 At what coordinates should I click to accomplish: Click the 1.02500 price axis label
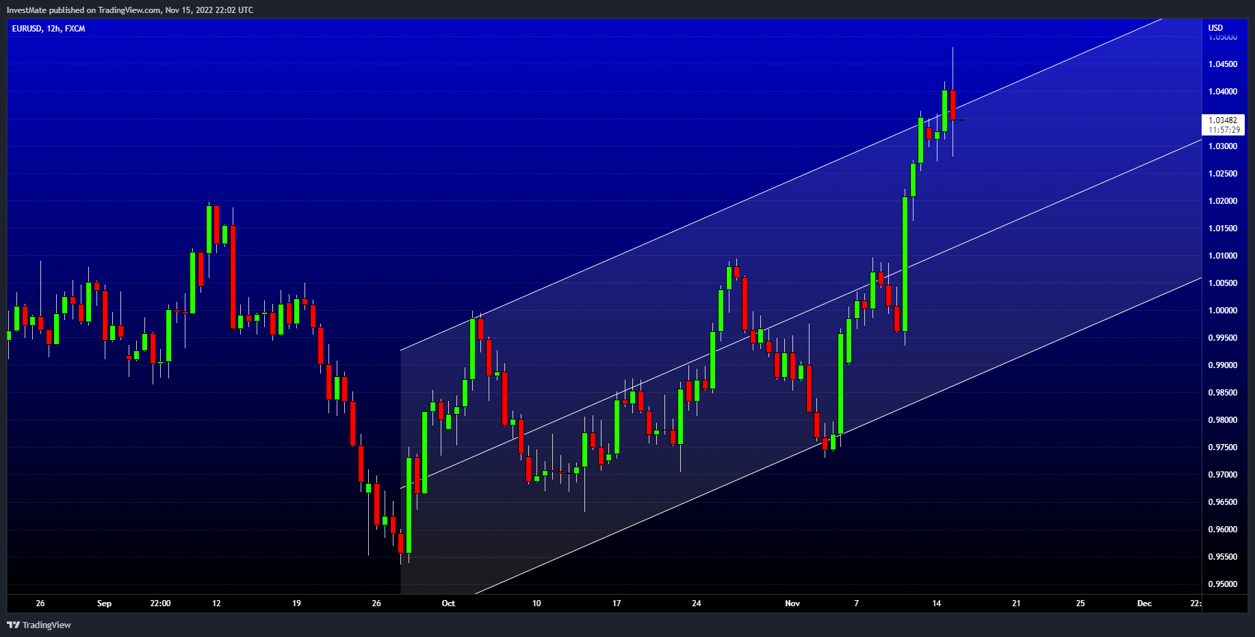1223,174
